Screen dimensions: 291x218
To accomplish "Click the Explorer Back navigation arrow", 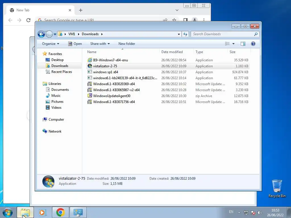I will [x=41, y=34].
